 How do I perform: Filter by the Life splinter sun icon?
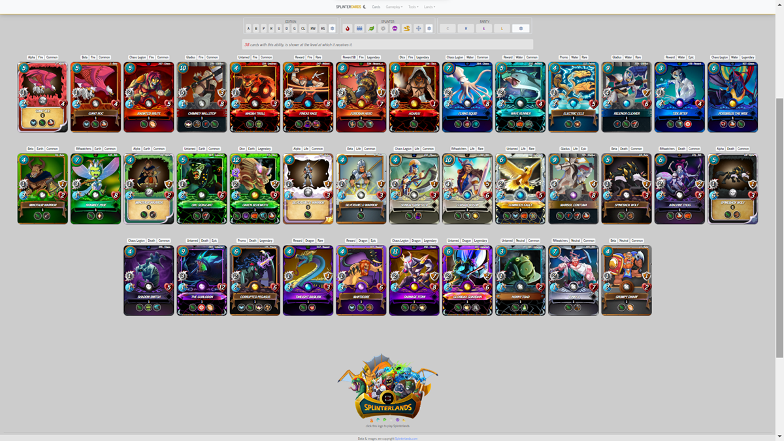383,29
